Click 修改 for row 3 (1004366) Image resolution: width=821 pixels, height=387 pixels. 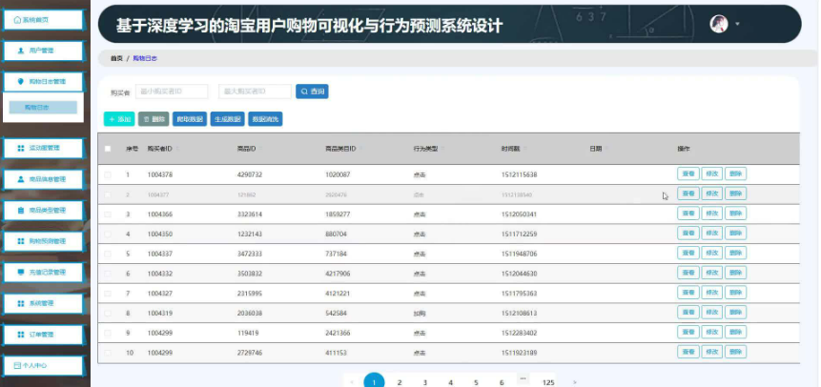(711, 214)
